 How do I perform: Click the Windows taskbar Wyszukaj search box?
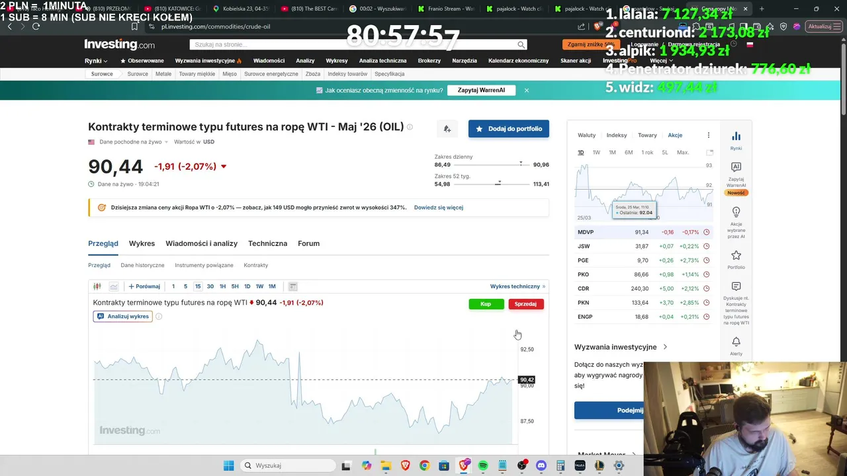click(x=287, y=465)
